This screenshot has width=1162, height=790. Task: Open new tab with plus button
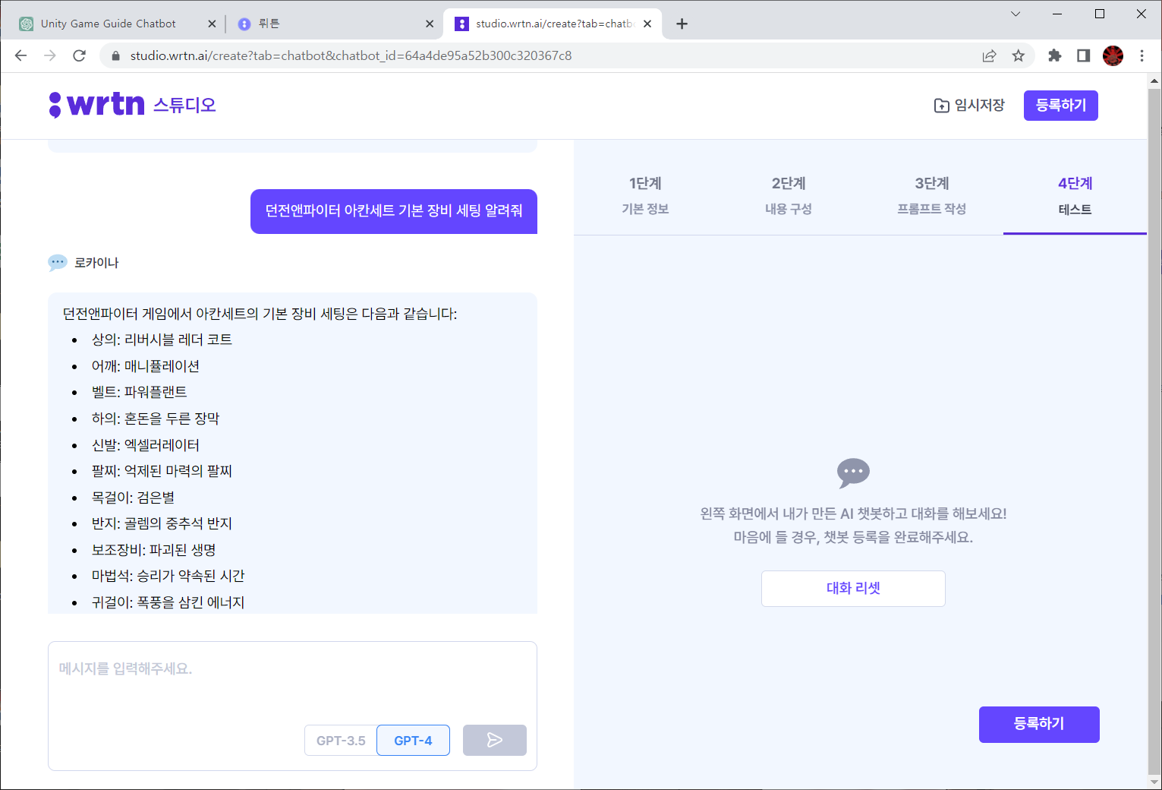coord(682,24)
